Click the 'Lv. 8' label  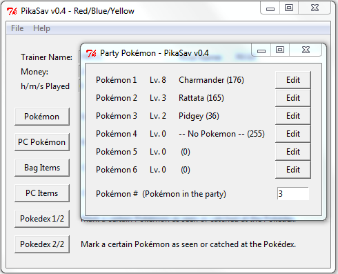pyautogui.click(x=158, y=80)
